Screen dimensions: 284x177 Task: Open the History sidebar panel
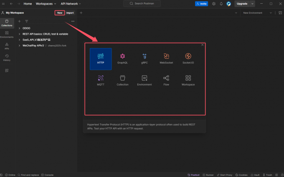pyautogui.click(x=7, y=58)
